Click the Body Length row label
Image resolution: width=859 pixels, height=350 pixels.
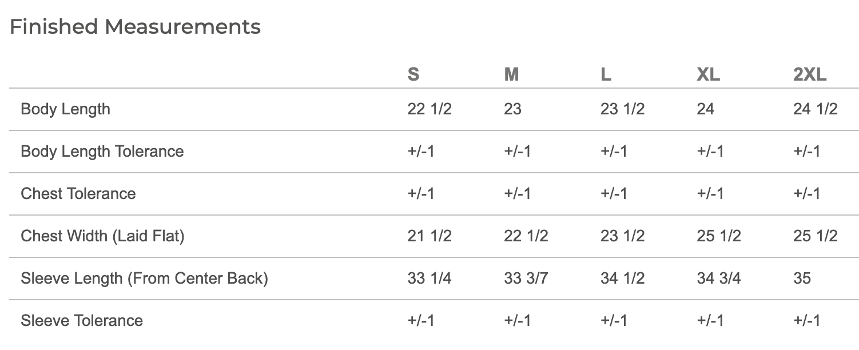tap(65, 109)
